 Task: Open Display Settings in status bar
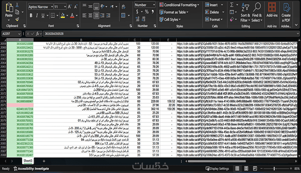(217, 168)
